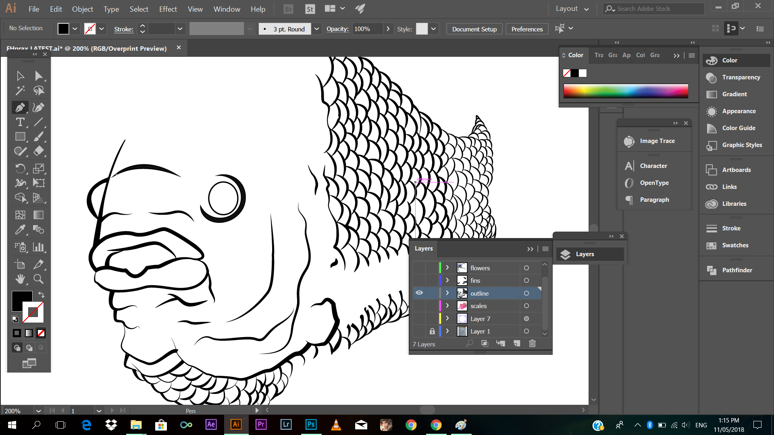774x435 pixels.
Task: Click target circle of flowers layer
Action: pos(526,268)
